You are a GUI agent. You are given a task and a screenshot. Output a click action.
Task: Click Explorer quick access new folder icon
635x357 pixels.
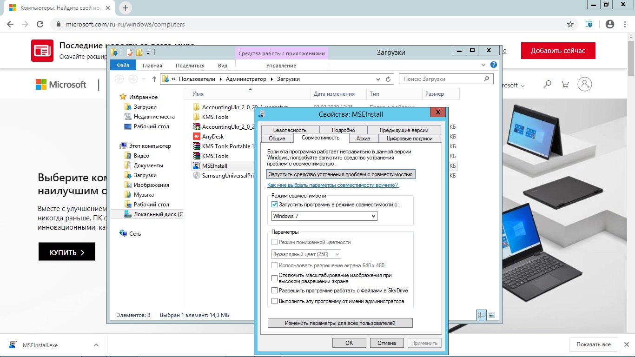click(x=139, y=53)
